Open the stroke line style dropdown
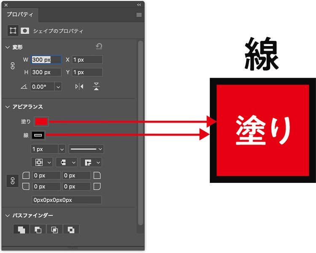 (86, 149)
